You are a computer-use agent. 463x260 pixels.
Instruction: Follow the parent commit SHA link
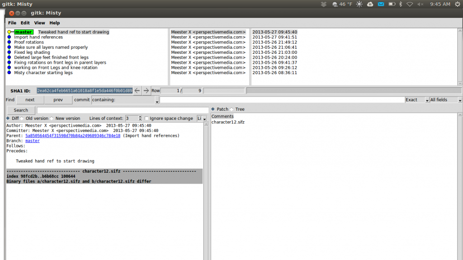[73, 136]
